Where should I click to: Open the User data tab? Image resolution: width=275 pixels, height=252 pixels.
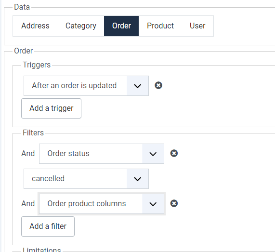point(197,26)
